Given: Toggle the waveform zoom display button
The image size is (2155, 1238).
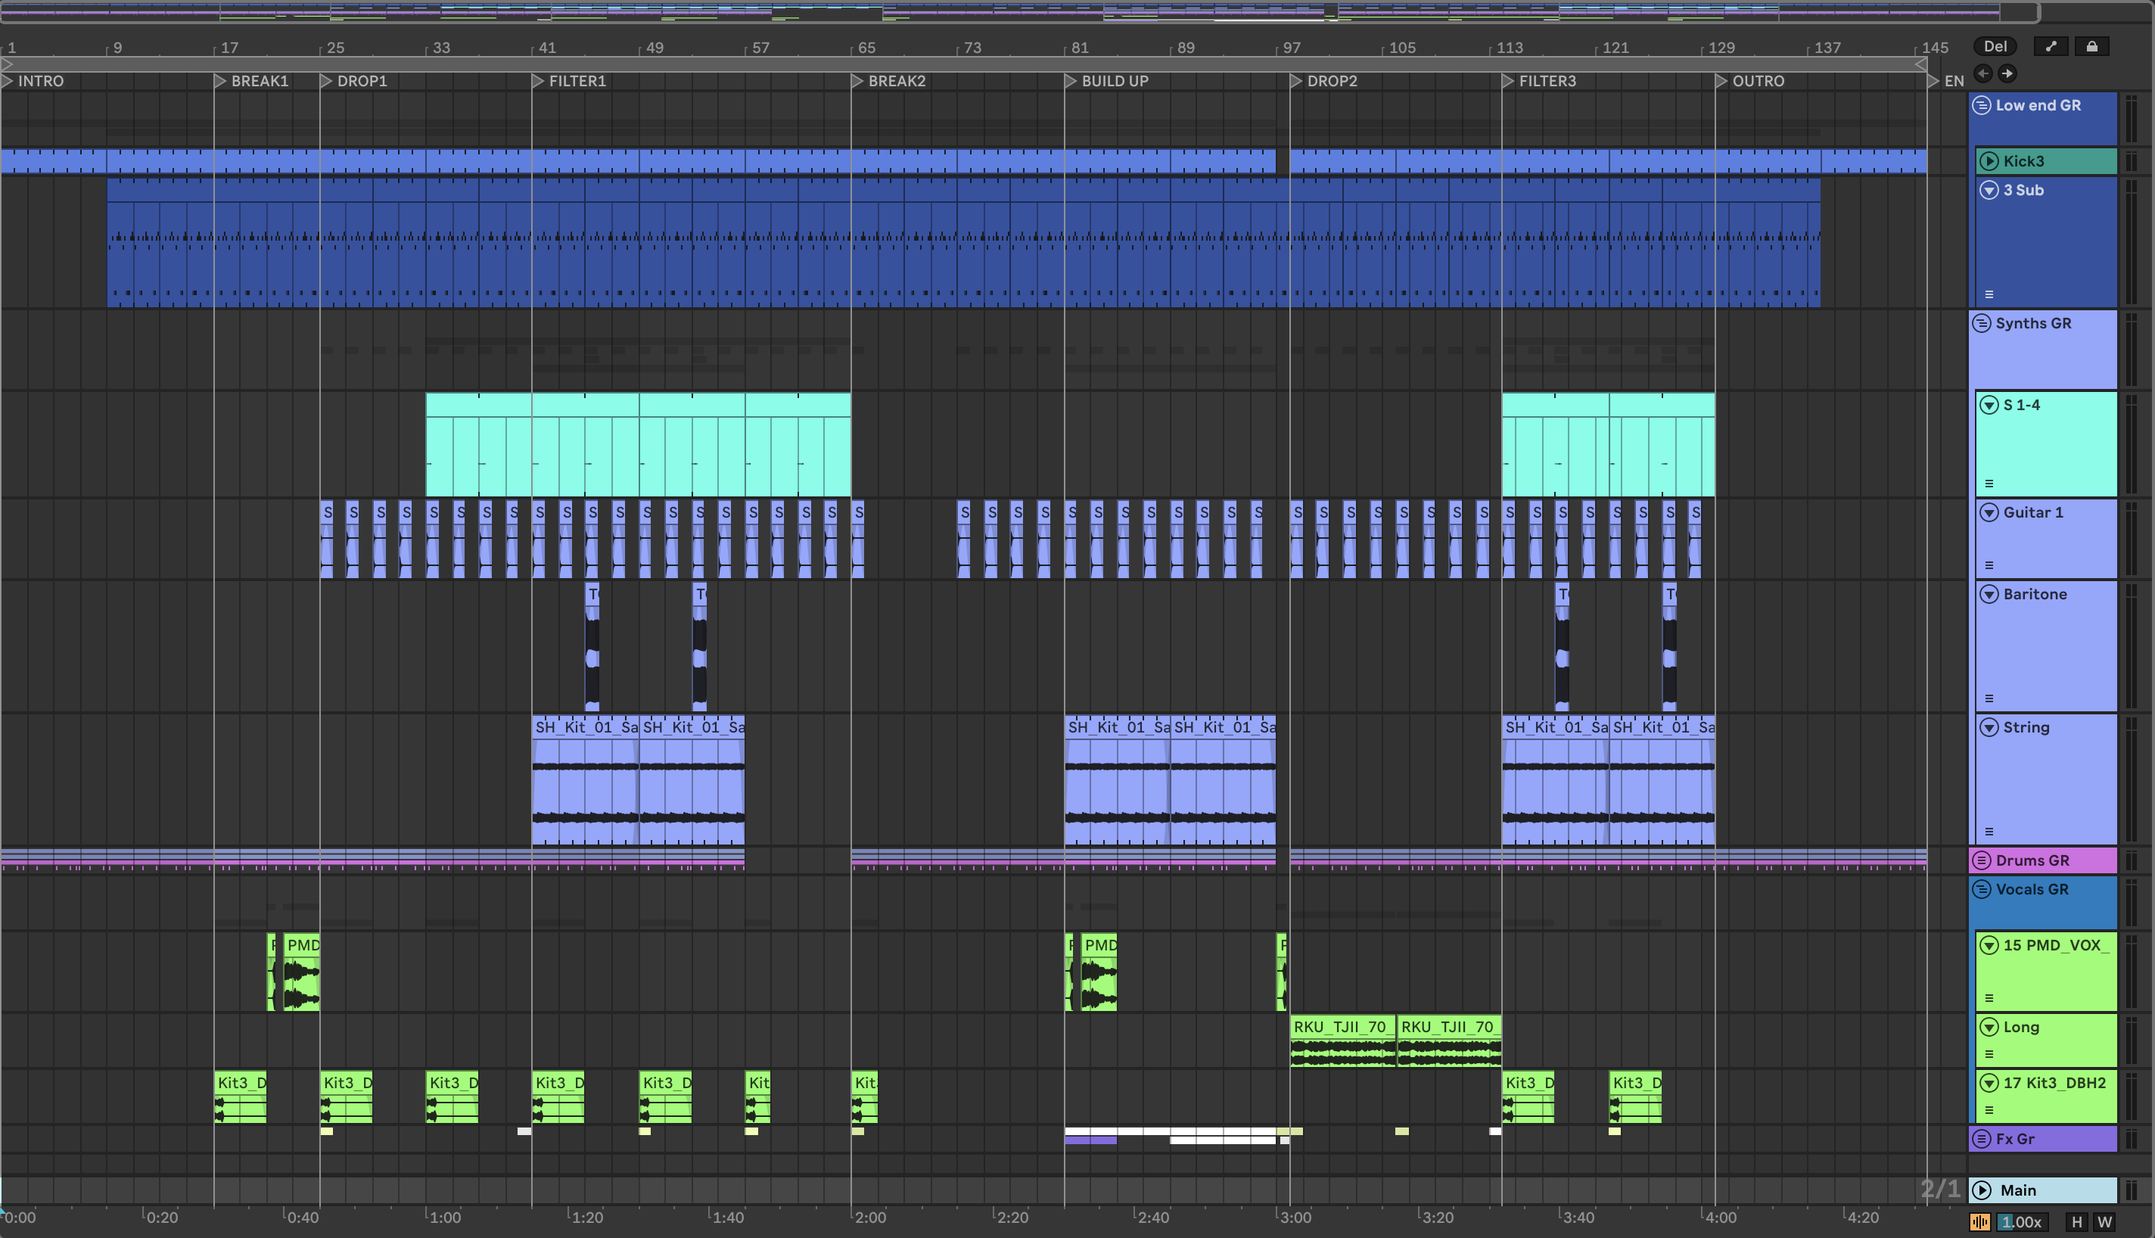Looking at the screenshot, I should click(x=1980, y=1222).
